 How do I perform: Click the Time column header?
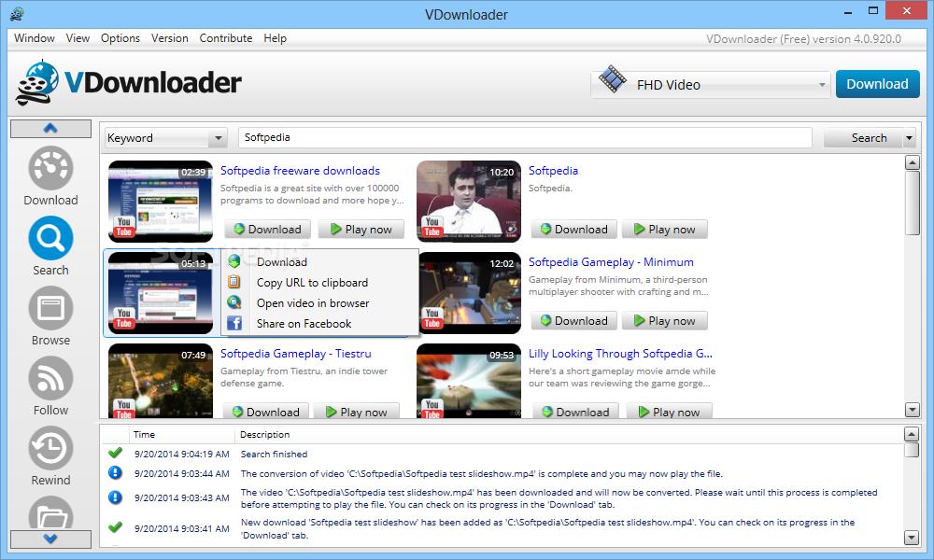pyautogui.click(x=182, y=434)
